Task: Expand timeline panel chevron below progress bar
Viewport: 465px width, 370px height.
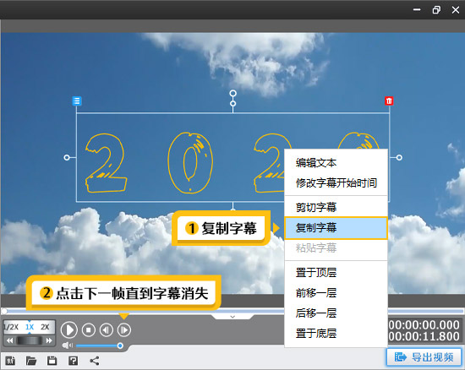Action: point(232,317)
